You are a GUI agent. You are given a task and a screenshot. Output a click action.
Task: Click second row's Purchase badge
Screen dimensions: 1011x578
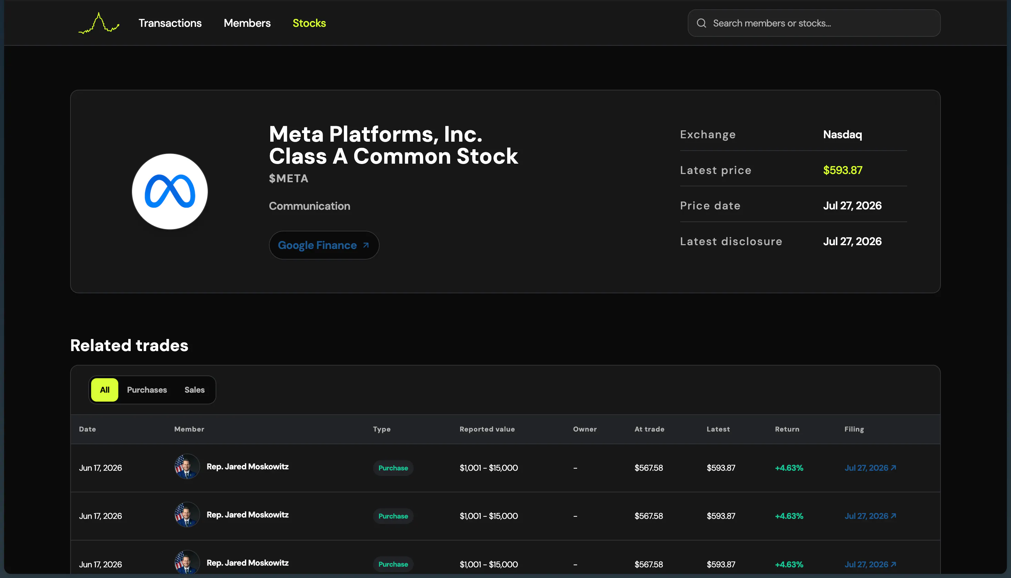pos(393,516)
